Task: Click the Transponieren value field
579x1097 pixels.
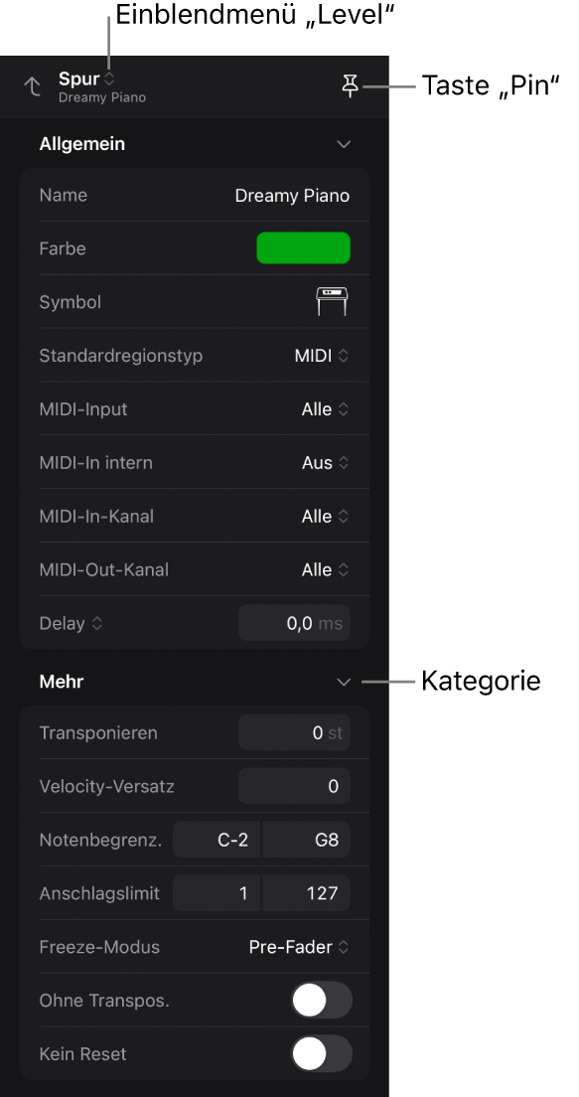Action: coord(294,732)
